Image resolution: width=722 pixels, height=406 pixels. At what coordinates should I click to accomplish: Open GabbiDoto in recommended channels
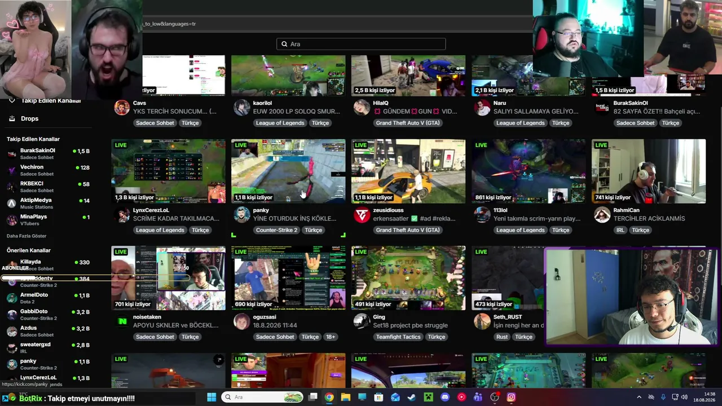(x=49, y=314)
